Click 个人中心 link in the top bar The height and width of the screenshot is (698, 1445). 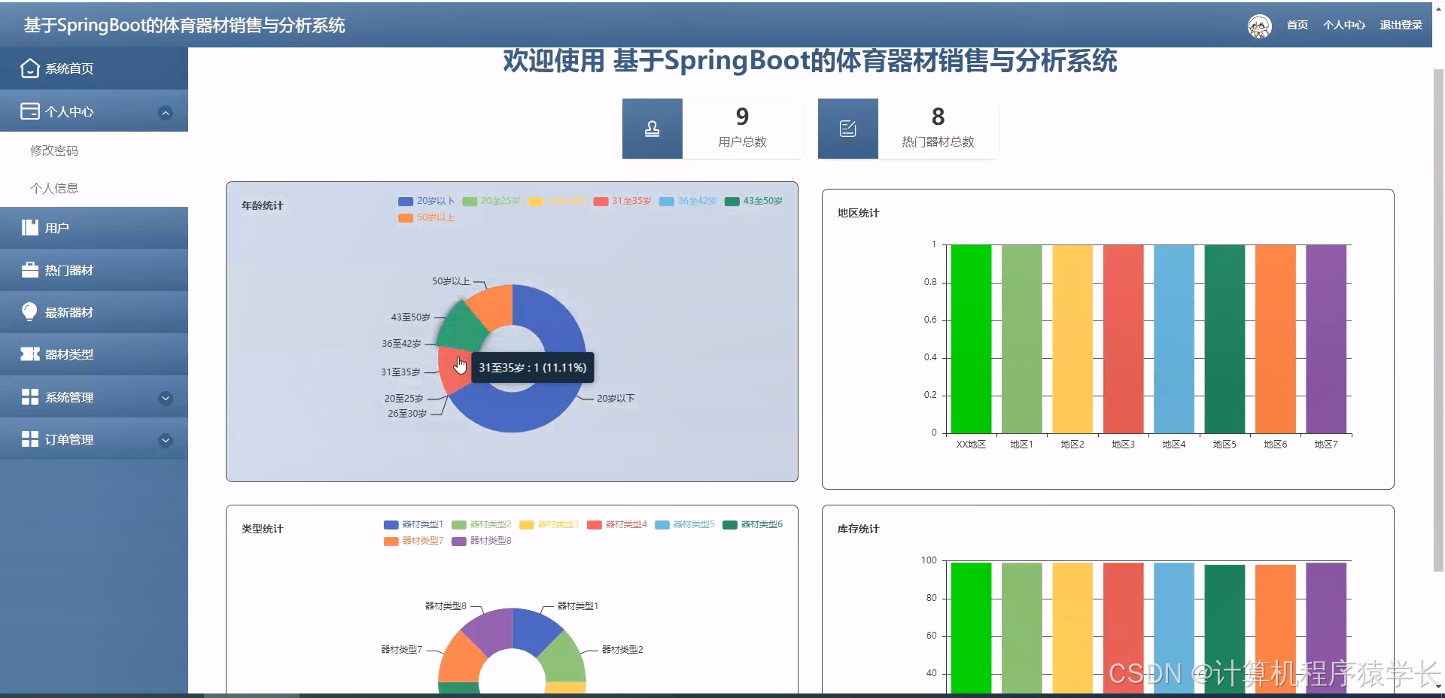(1344, 25)
